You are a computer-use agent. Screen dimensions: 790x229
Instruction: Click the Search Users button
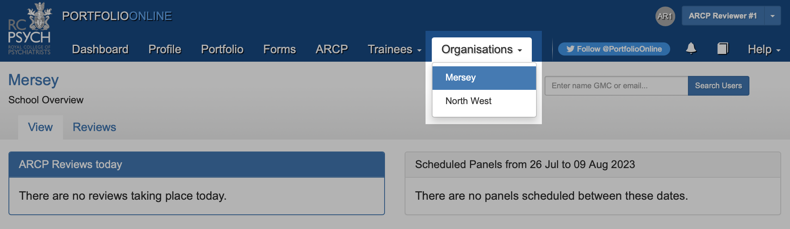click(718, 86)
